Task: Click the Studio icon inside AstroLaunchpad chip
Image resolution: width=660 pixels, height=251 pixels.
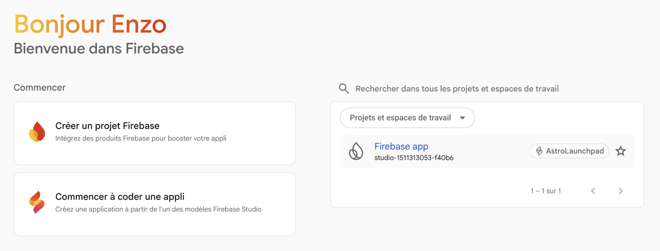Action: [539, 151]
